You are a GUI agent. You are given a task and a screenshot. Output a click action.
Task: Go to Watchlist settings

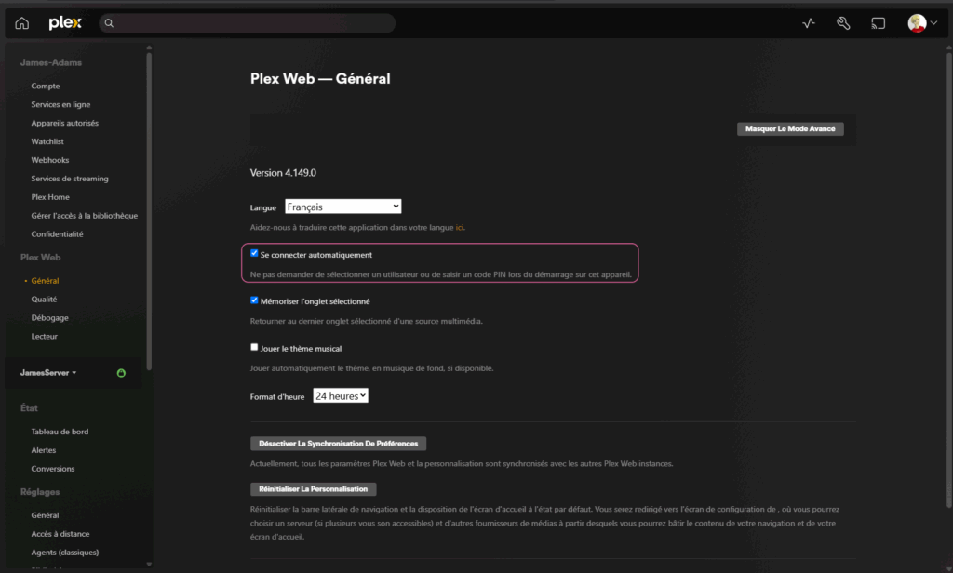[x=47, y=141]
